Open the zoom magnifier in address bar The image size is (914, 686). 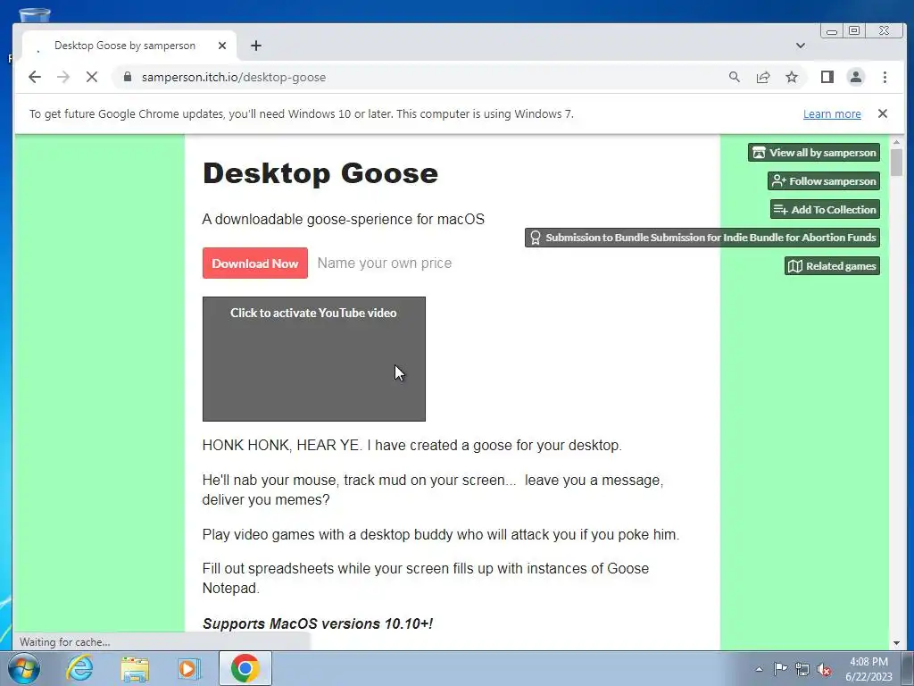tap(735, 77)
